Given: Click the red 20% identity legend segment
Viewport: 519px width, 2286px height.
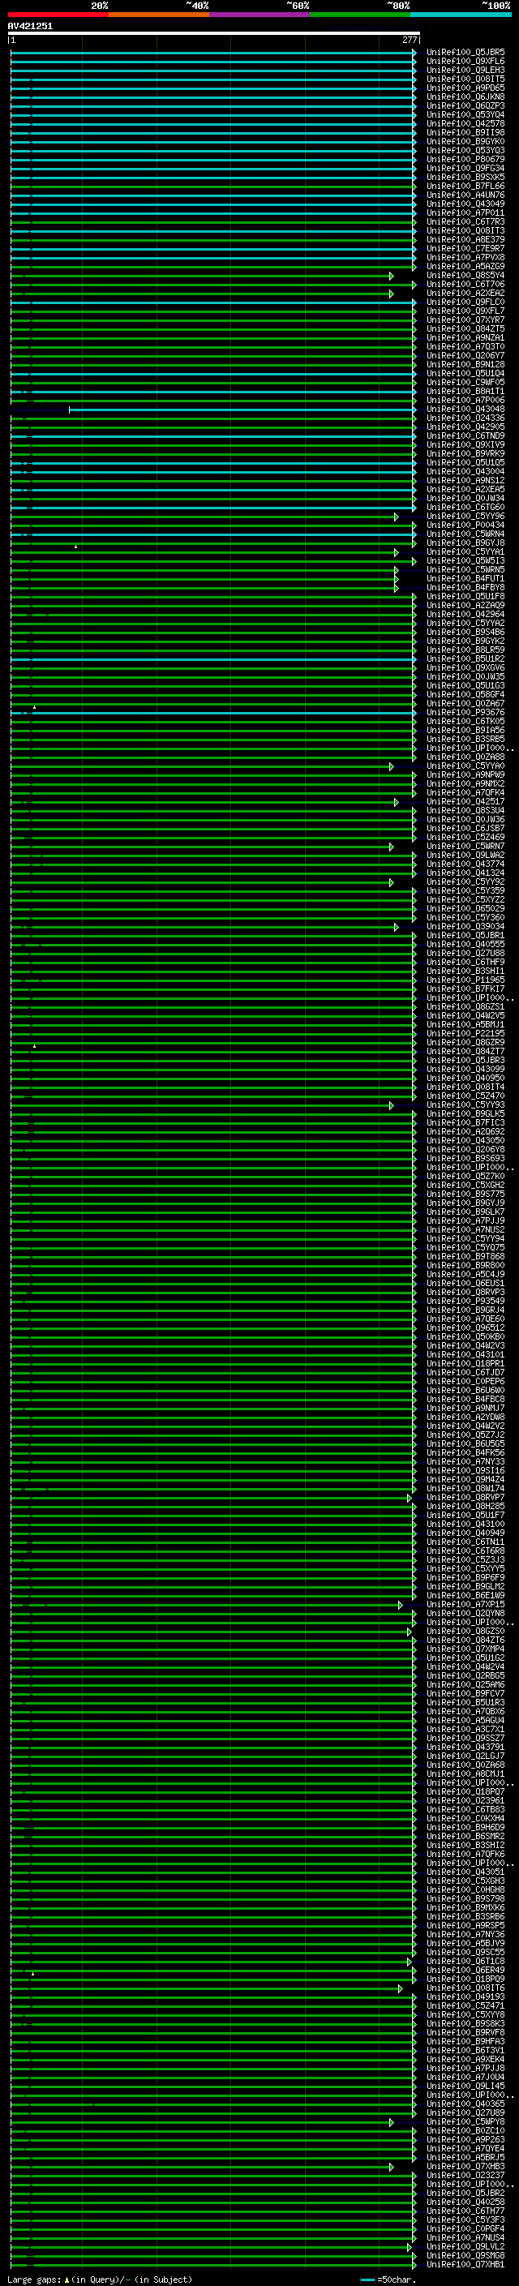Looking at the screenshot, I should pyautogui.click(x=58, y=15).
